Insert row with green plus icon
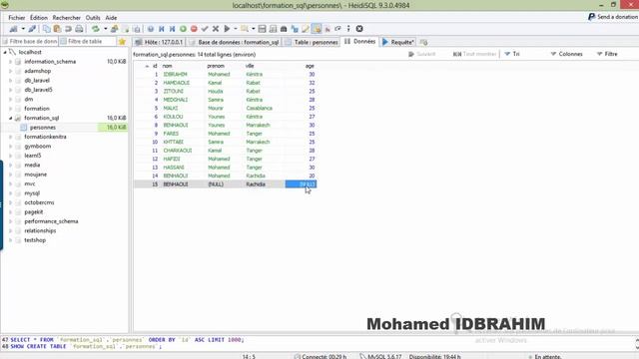Screen dimensions: 639x359 click(x=183, y=29)
